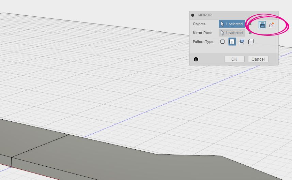Screen dimensions: 292x180
Task: Activate the Mirror Plane '1 selected' field
Action: click(232, 33)
